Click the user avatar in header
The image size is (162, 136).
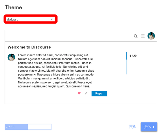151,36
